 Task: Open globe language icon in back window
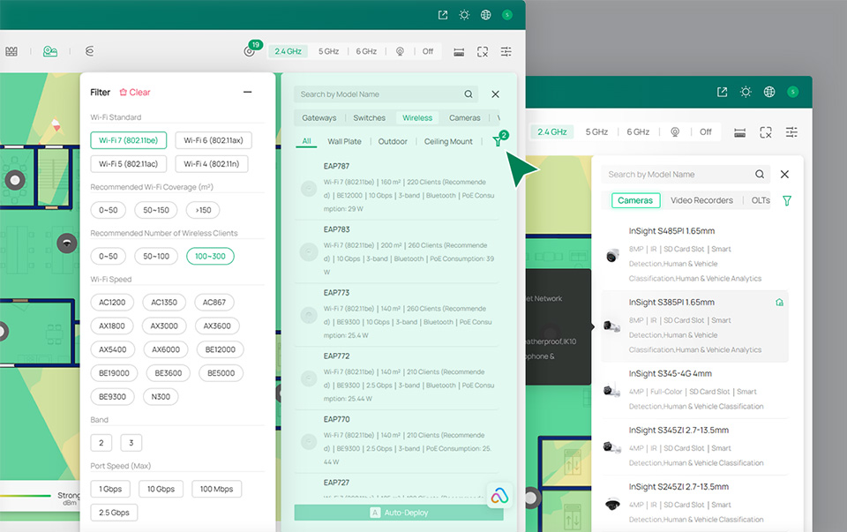(769, 92)
